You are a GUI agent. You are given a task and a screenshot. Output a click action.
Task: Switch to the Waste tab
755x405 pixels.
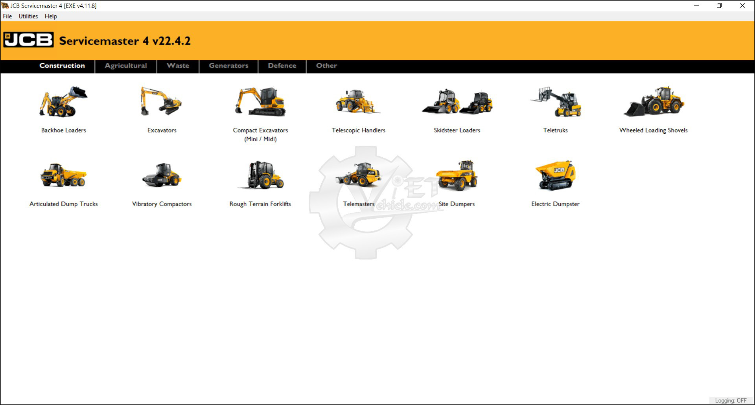point(178,66)
